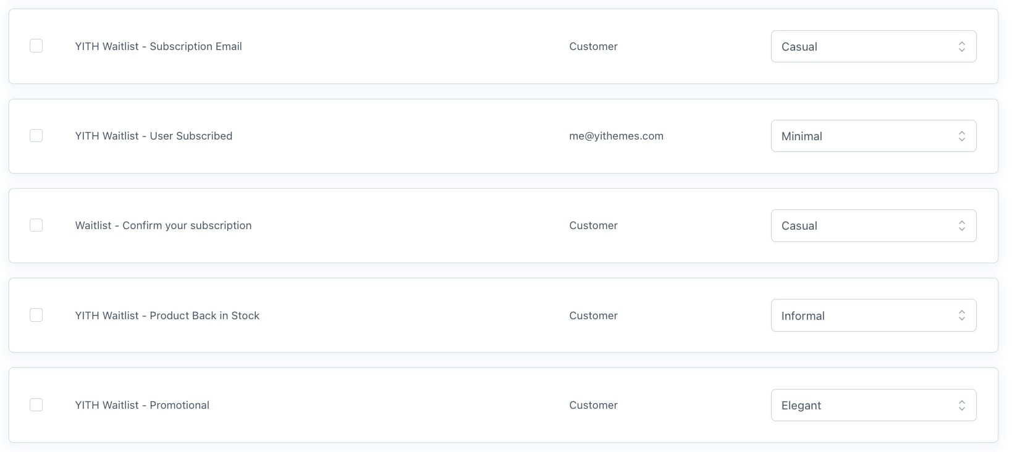Open the YITH Waitlist - User Subscribed email
Screen dimensions: 1012x452
click(154, 136)
